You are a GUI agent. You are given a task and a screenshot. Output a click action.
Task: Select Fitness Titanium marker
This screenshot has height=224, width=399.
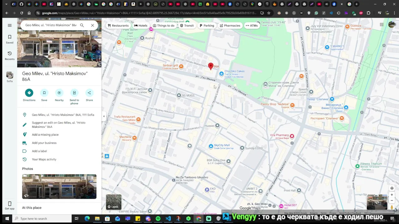click(357, 166)
